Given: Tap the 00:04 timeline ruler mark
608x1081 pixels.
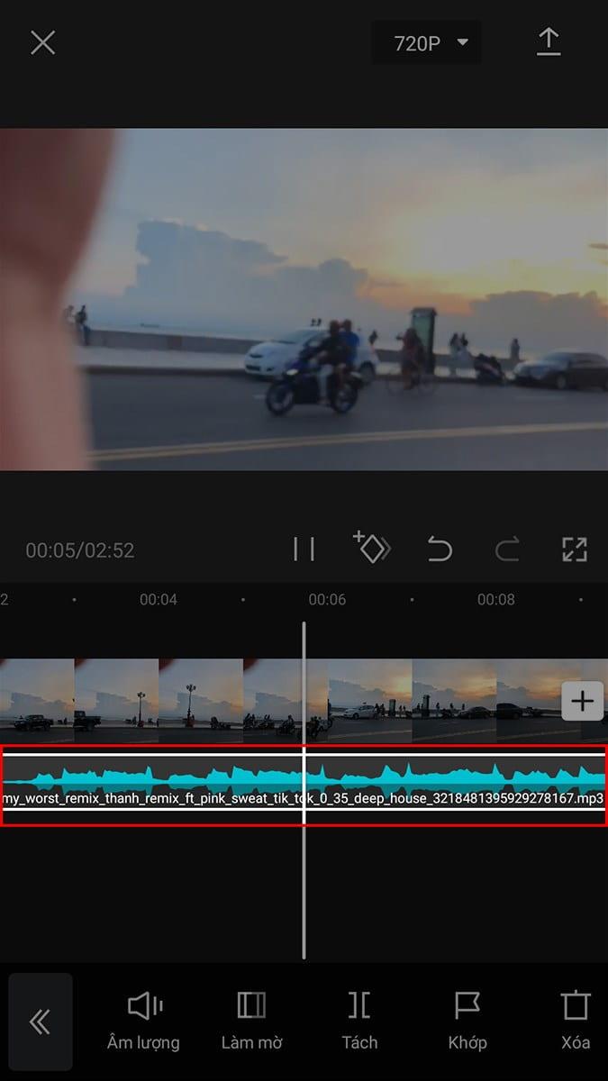Looking at the screenshot, I should (x=159, y=599).
